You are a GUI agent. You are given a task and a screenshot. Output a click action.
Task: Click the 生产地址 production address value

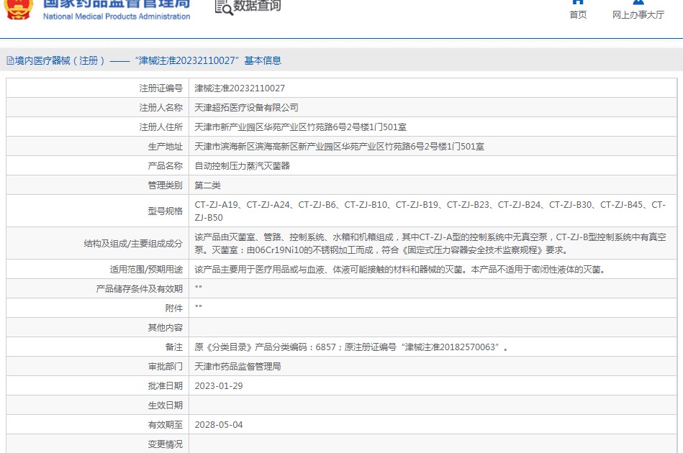coord(339,147)
